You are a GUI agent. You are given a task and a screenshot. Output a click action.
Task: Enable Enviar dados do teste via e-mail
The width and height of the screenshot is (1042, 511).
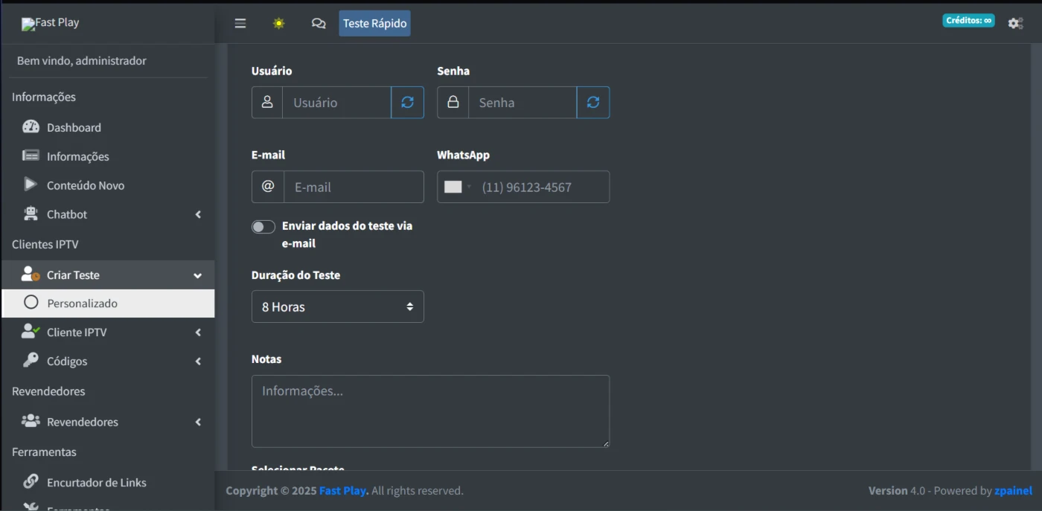pyautogui.click(x=263, y=227)
